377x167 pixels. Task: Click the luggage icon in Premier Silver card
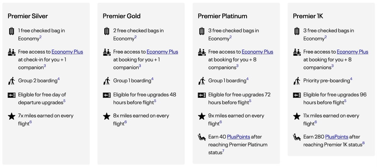pyautogui.click(x=12, y=31)
